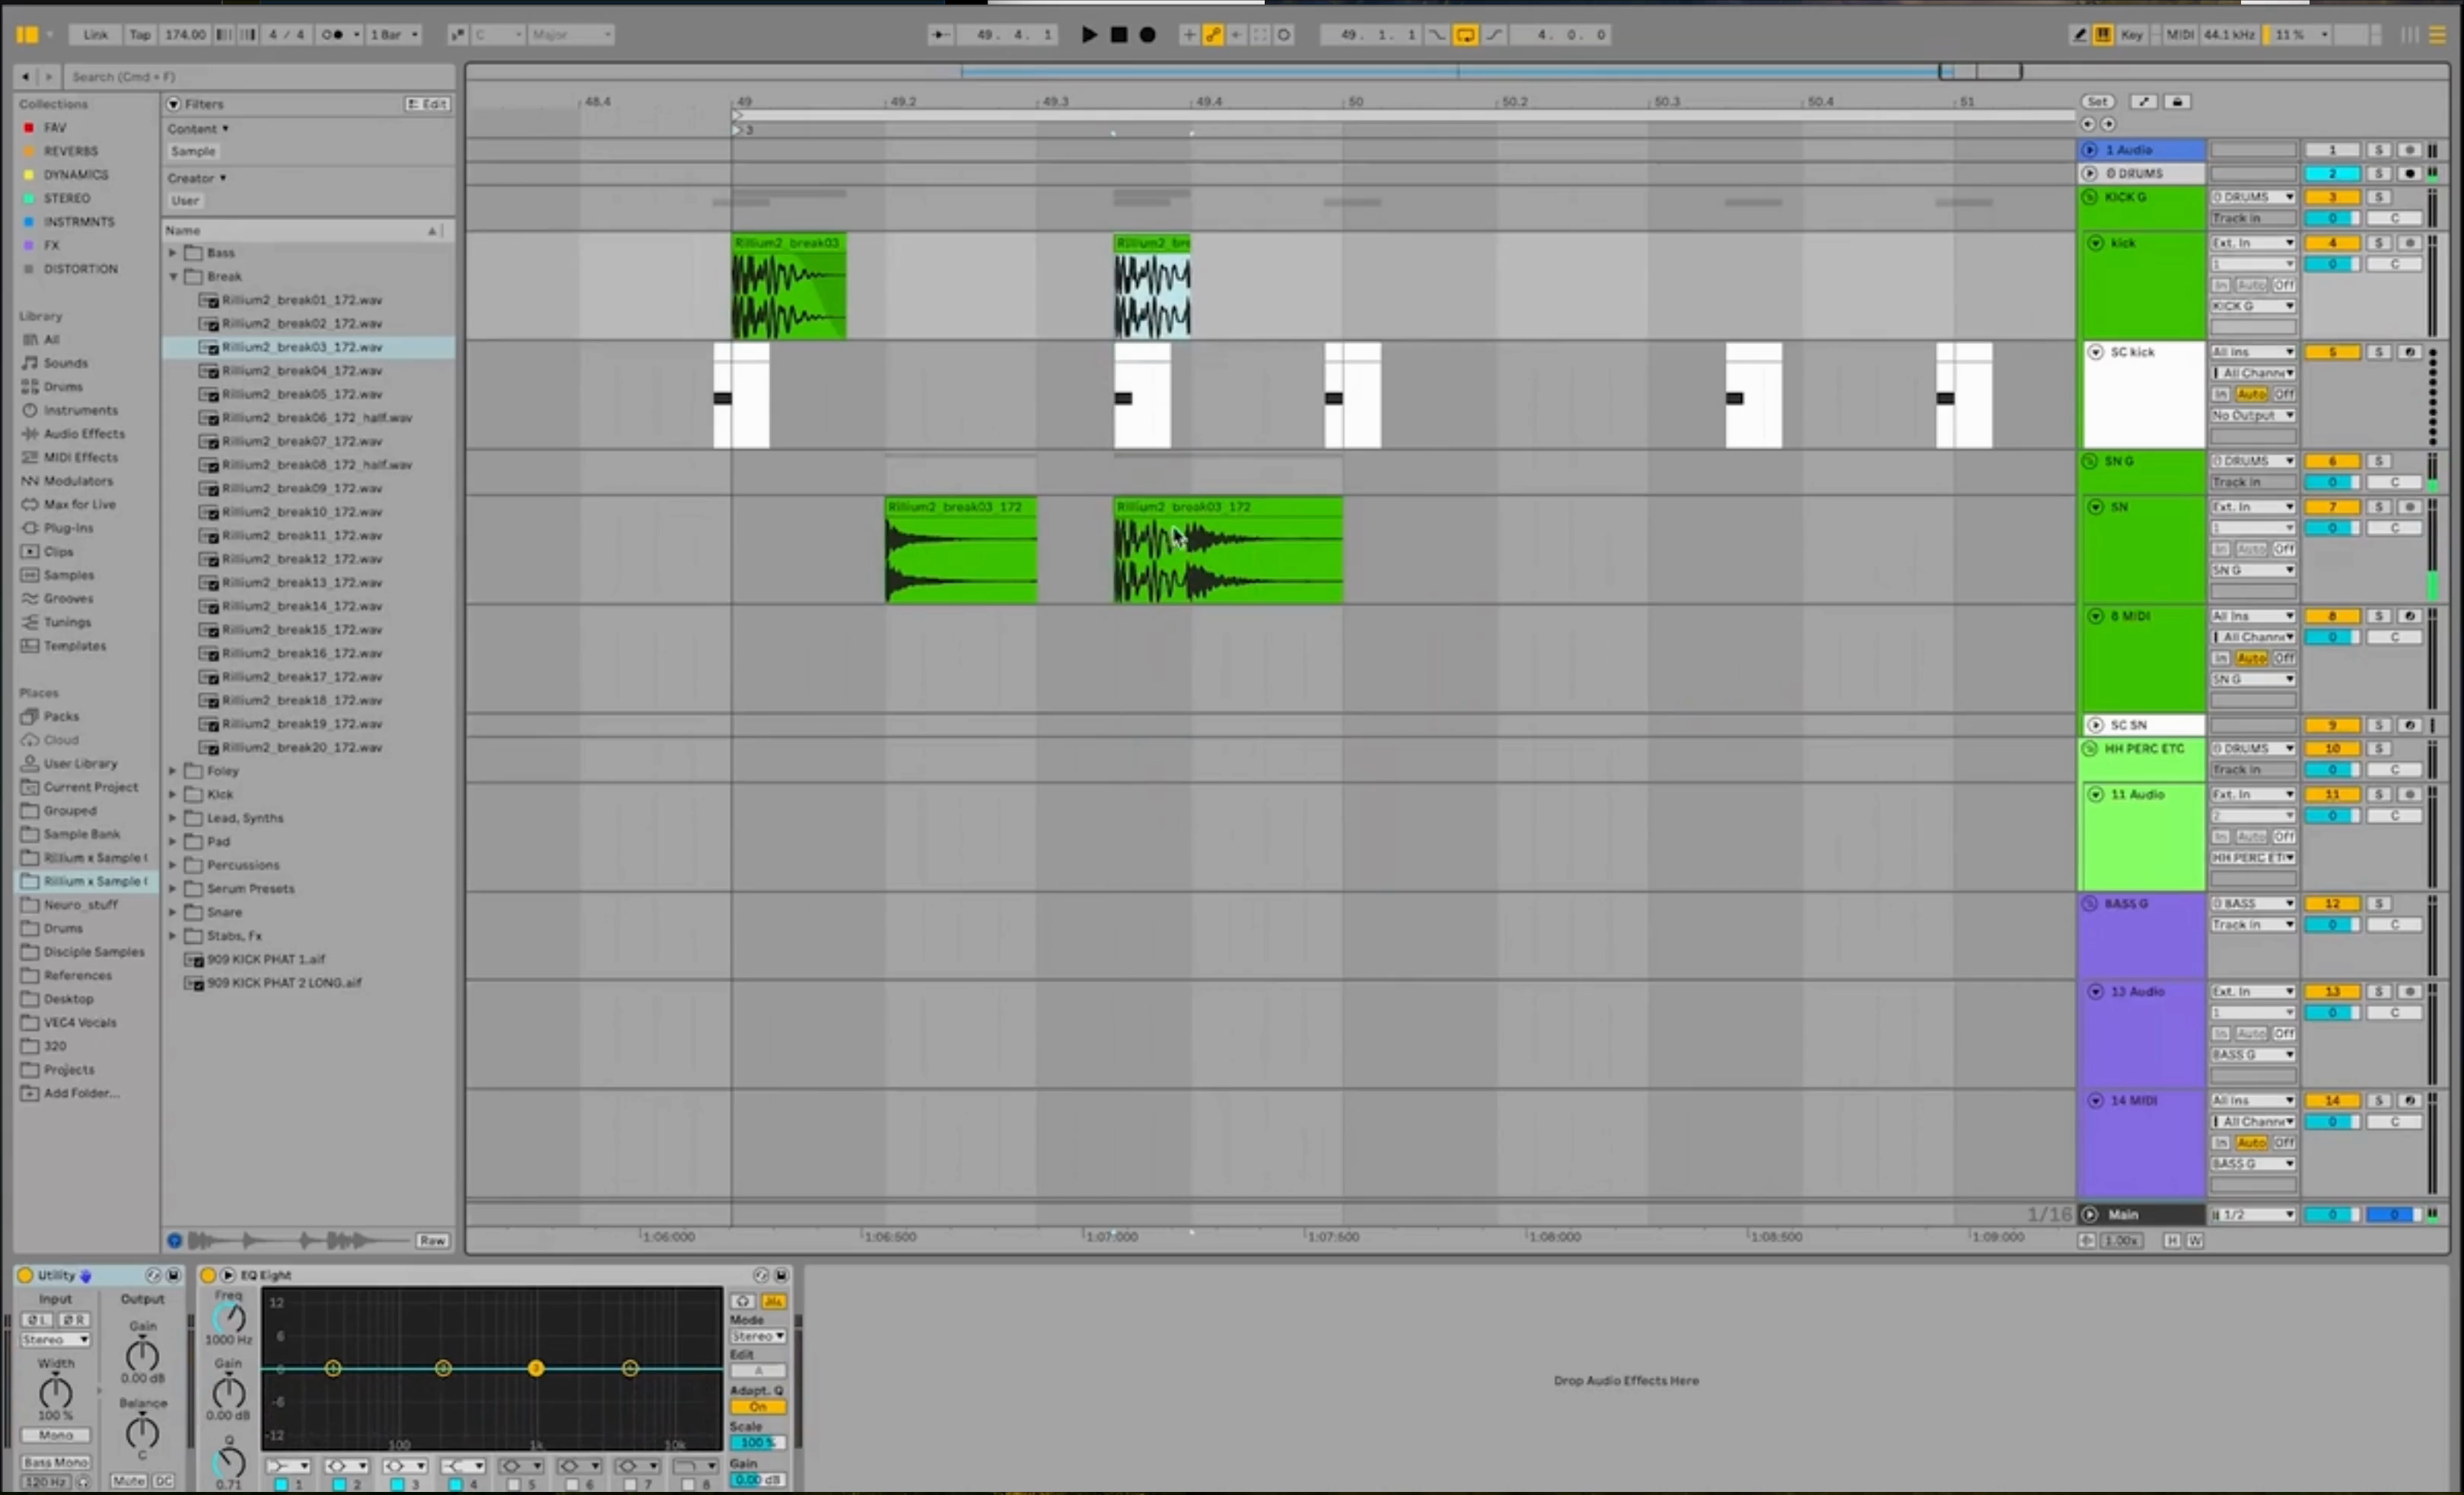Image resolution: width=2464 pixels, height=1495 pixels.
Task: Click Bass Mono audition headphone icon
Action: pos(82,1481)
